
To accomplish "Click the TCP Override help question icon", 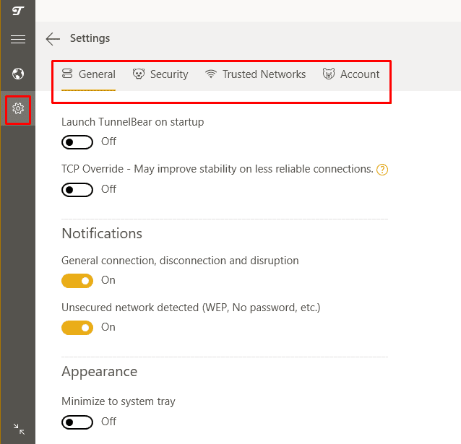I will tap(382, 170).
